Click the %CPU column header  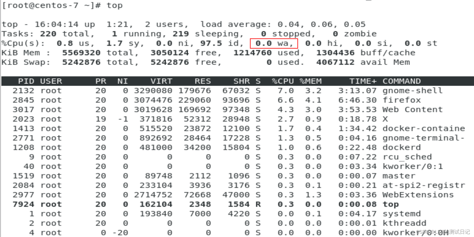click(283, 81)
